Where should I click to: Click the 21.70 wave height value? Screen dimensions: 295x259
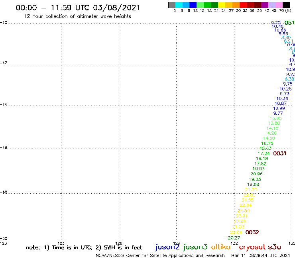click(252, 190)
